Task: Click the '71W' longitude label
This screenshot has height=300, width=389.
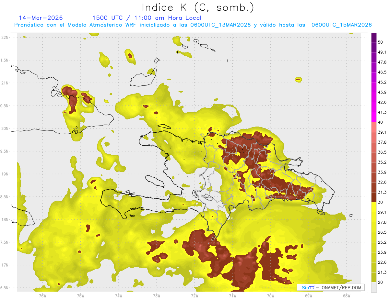Action: point(232,295)
